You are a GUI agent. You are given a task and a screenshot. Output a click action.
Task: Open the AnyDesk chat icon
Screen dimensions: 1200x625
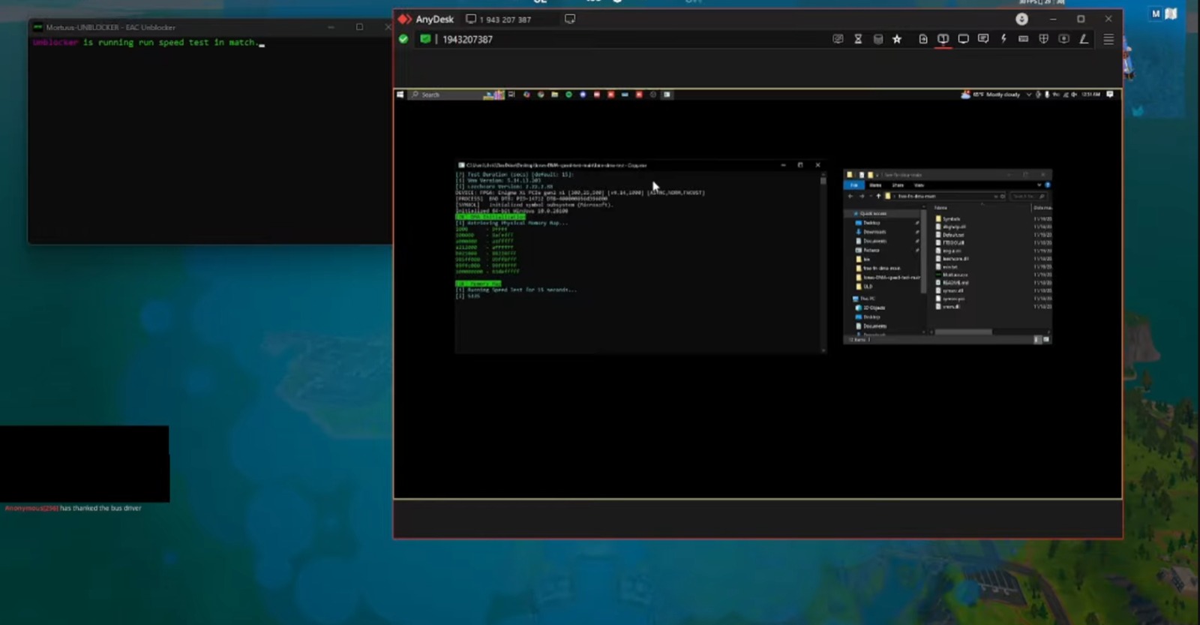point(983,39)
